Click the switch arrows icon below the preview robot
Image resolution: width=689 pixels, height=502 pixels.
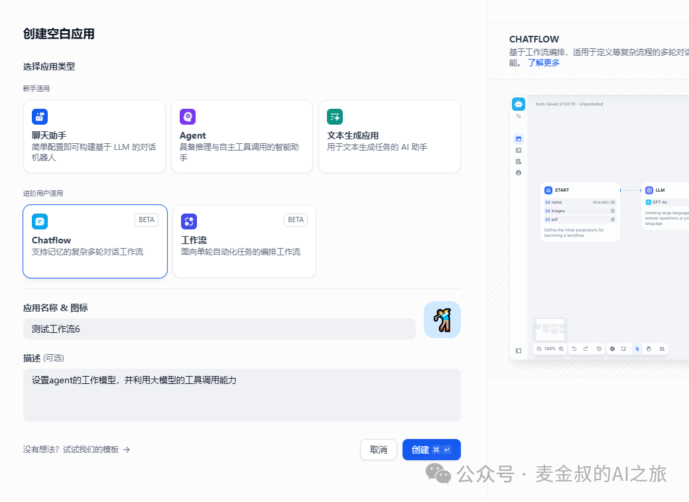tap(519, 116)
